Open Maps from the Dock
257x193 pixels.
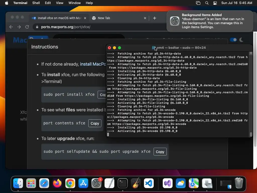[194, 183]
